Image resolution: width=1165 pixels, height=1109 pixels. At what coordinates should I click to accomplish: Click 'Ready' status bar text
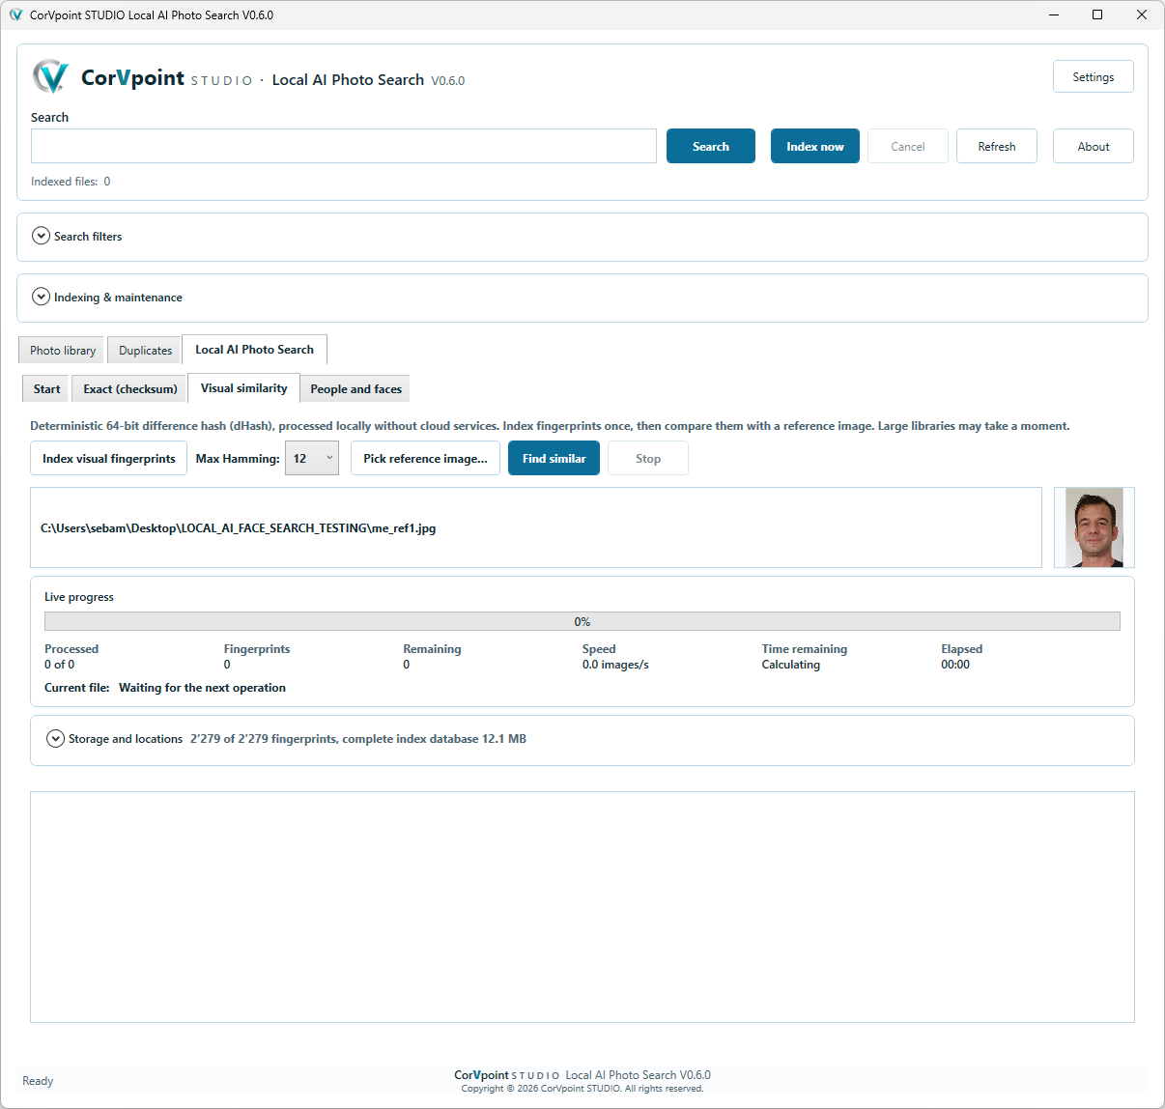[x=38, y=1081]
